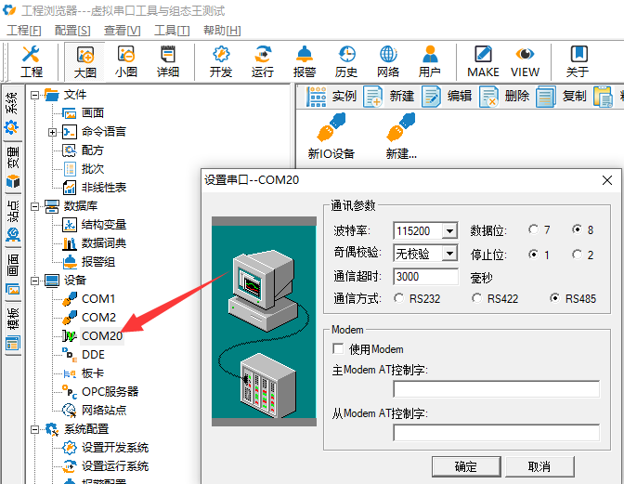Click the 开发 development toolbar icon
This screenshot has width=624, height=484.
(x=221, y=61)
